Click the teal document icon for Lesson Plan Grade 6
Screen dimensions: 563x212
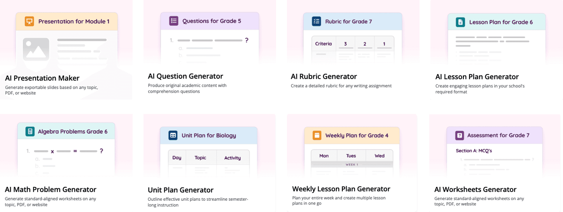pos(460,22)
